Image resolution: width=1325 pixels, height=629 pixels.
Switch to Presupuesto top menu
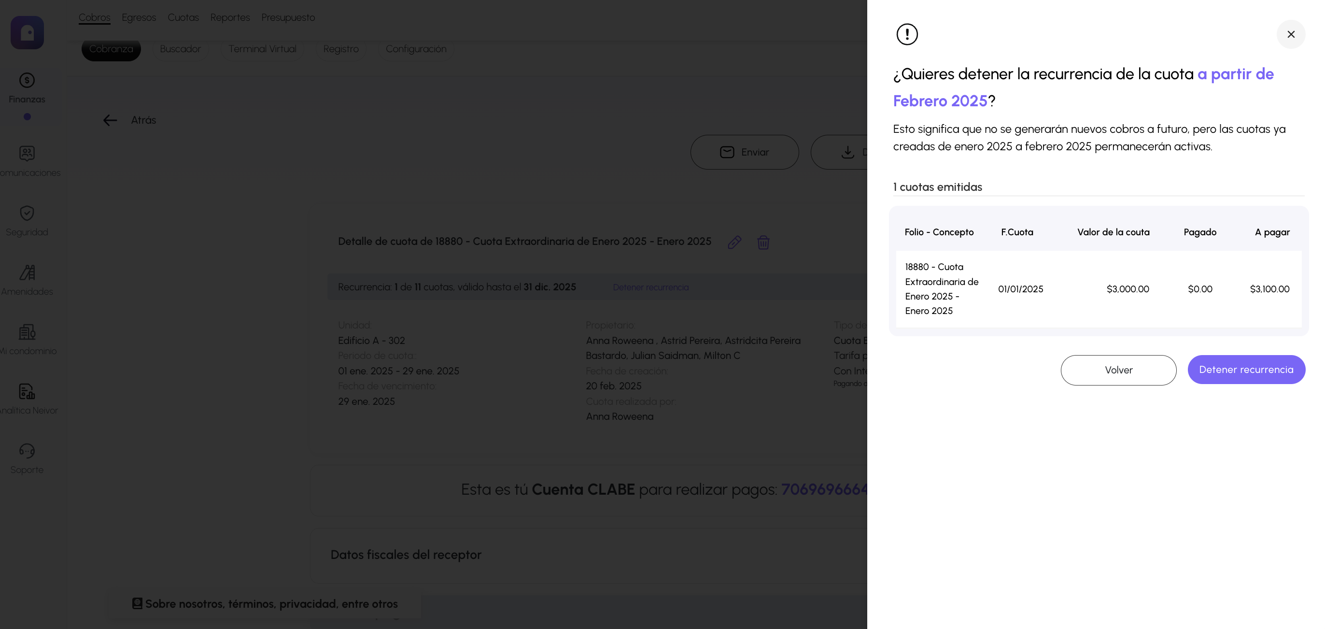(x=288, y=17)
